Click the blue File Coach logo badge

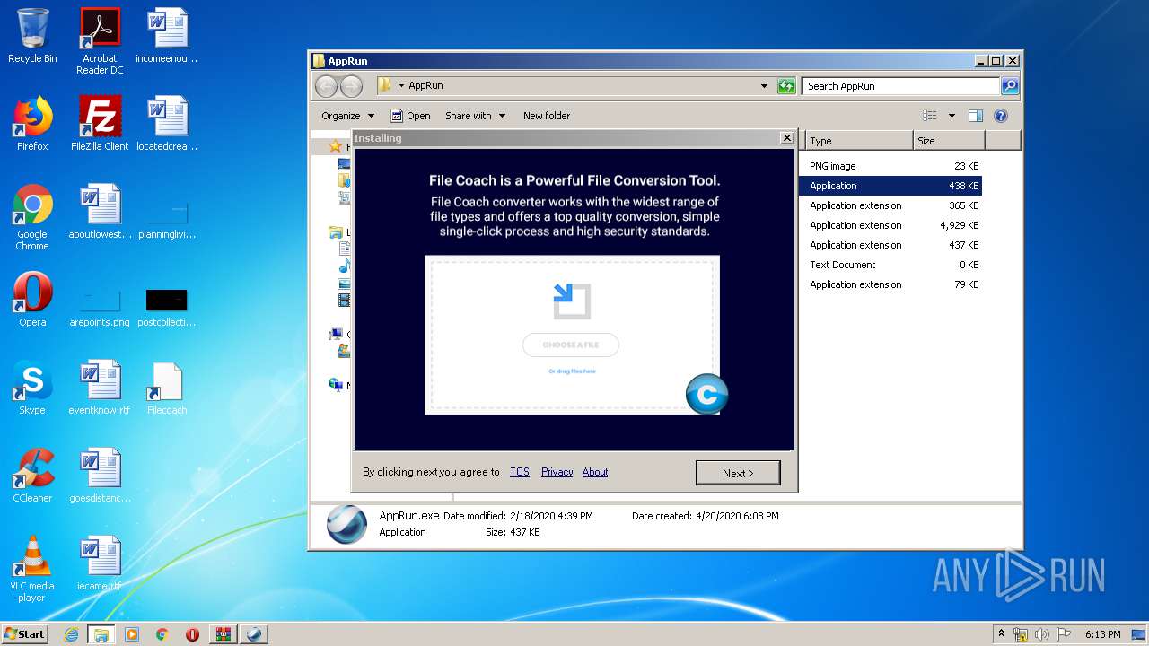(x=706, y=395)
